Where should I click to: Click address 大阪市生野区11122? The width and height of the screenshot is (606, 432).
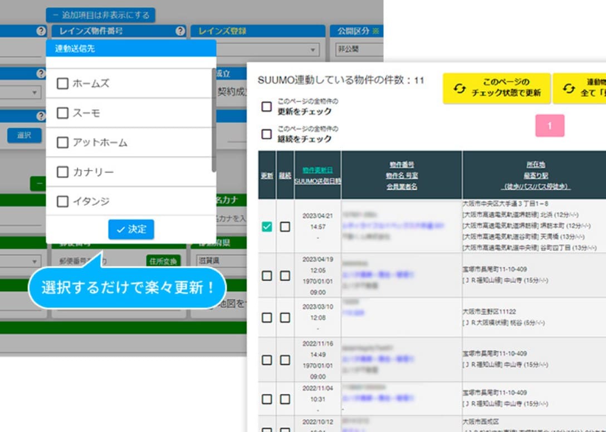pos(489,311)
